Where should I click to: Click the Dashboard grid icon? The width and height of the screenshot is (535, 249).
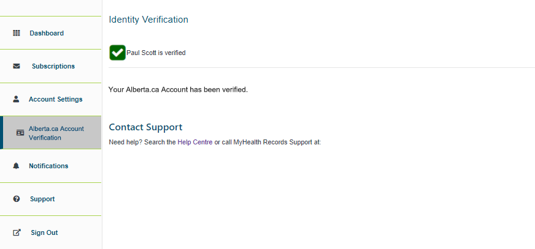tap(17, 33)
